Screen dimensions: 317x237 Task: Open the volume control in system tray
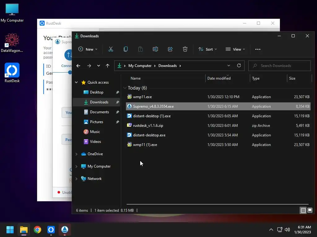[287, 230]
